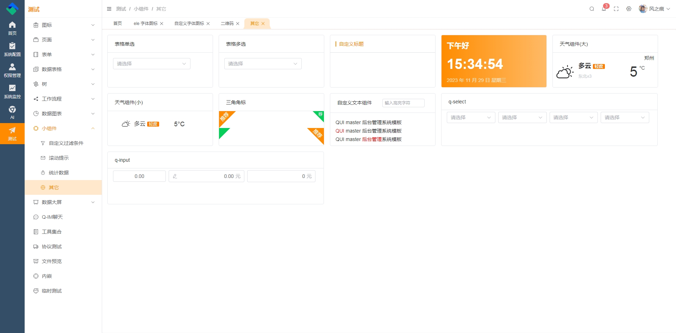Open the fourth q-select dropdown

(x=625, y=117)
